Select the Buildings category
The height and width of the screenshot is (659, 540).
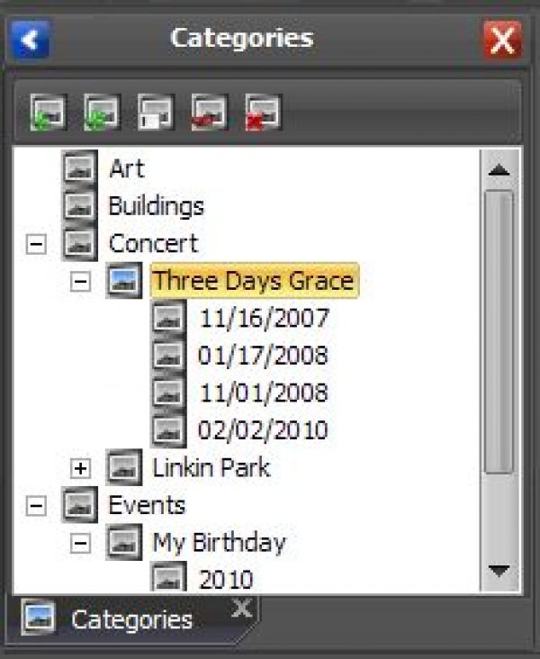click(x=156, y=206)
